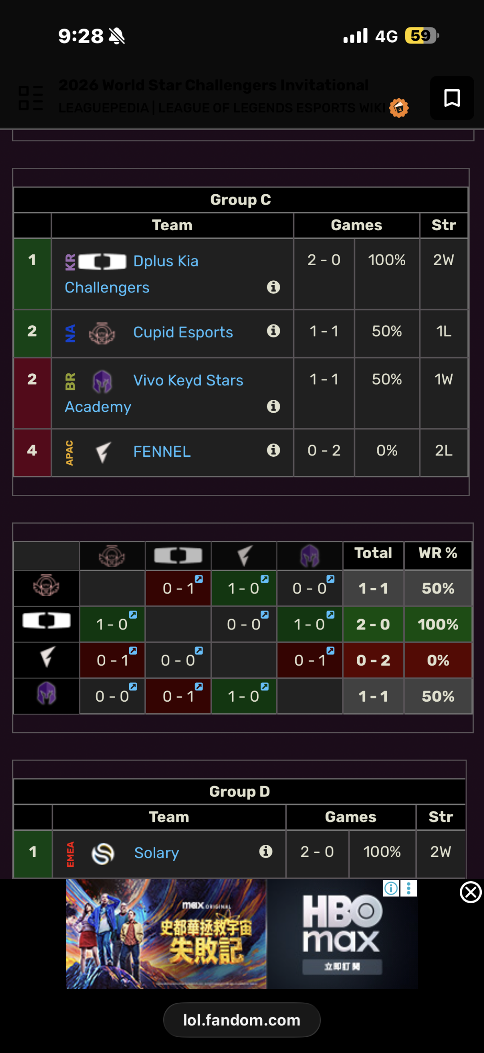Close the HBO Max ad banner
Viewport: 484px width, 1053px height.
[x=471, y=892]
